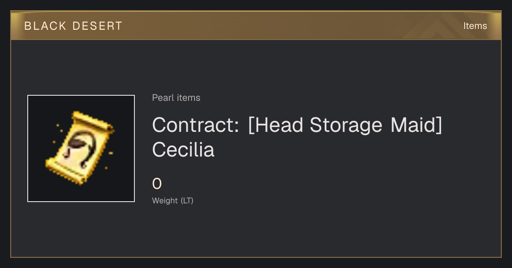The height and width of the screenshot is (268, 512).
Task: Click the weight value 0
Action: pyautogui.click(x=157, y=184)
